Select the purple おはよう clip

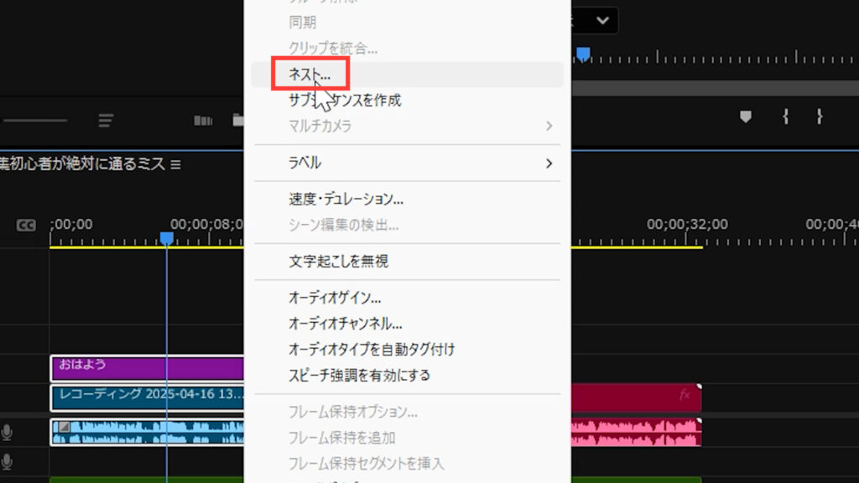click(147, 368)
